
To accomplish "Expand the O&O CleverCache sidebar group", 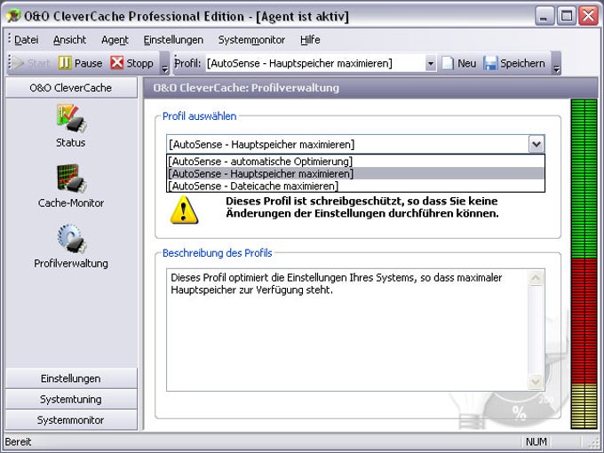I will click(71, 87).
